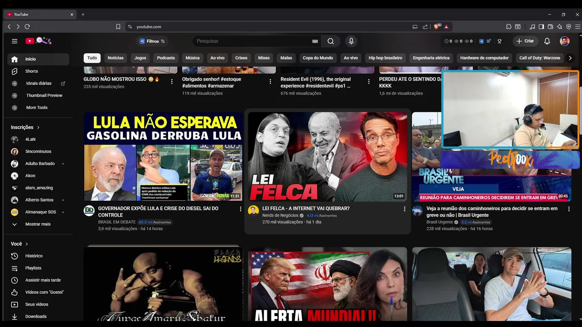Open the Brave VPN shield icon
This screenshot has height=327, width=582.
coord(568,27)
